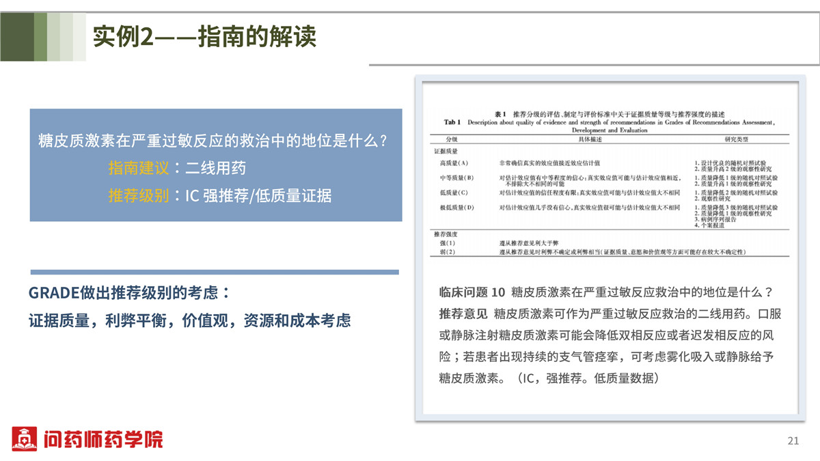Image resolution: width=820 pixels, height=461 pixels.
Task: Select the bold label 推荐意见
Action: [x=463, y=314]
